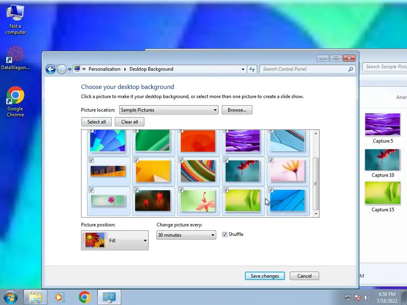The height and width of the screenshot is (305, 407).
Task: Click Search Sample Pictures field in back window
Action: click(x=385, y=67)
